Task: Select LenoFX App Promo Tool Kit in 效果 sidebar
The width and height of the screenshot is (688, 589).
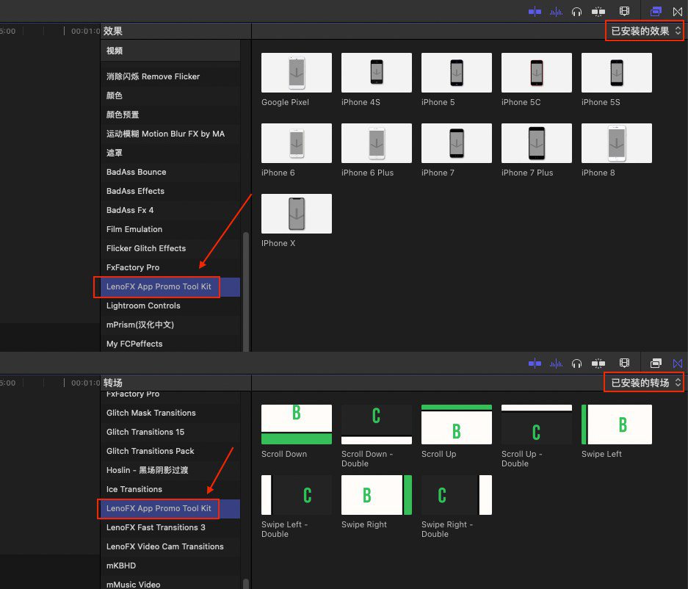Action: point(170,286)
